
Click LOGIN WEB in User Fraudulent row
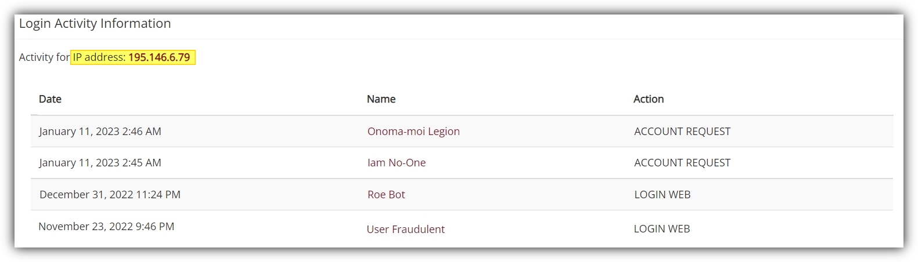(x=661, y=229)
